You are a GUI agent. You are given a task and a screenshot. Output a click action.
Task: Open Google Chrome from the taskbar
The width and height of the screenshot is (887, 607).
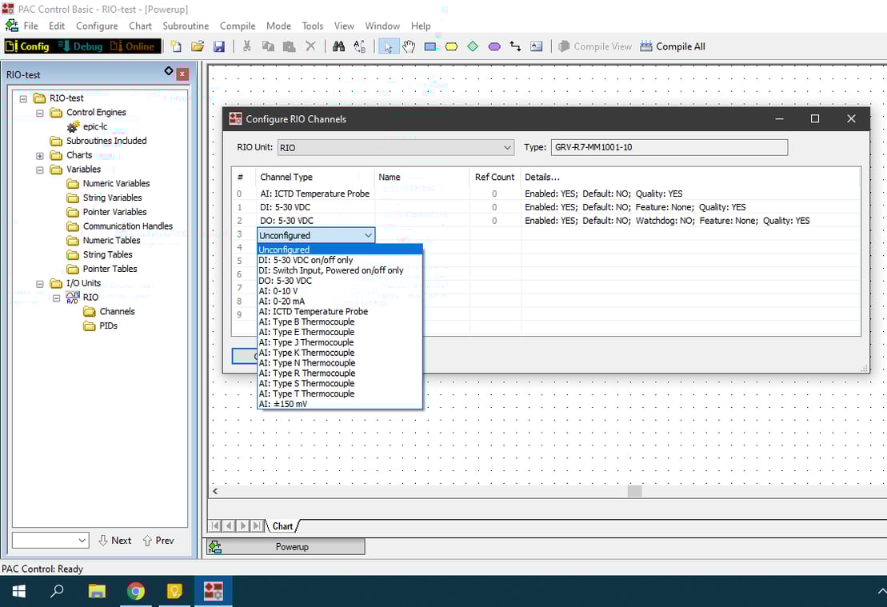pyautogui.click(x=136, y=591)
